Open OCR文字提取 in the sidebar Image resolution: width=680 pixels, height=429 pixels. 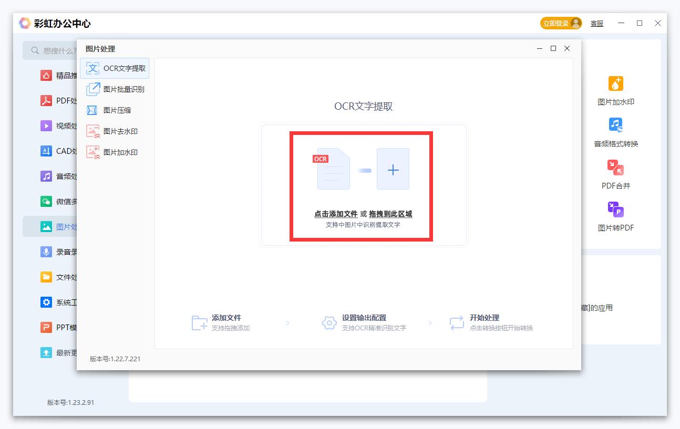[x=115, y=68]
